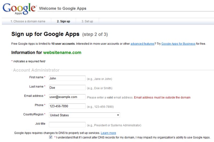Focus the First name field containing John

67,78
